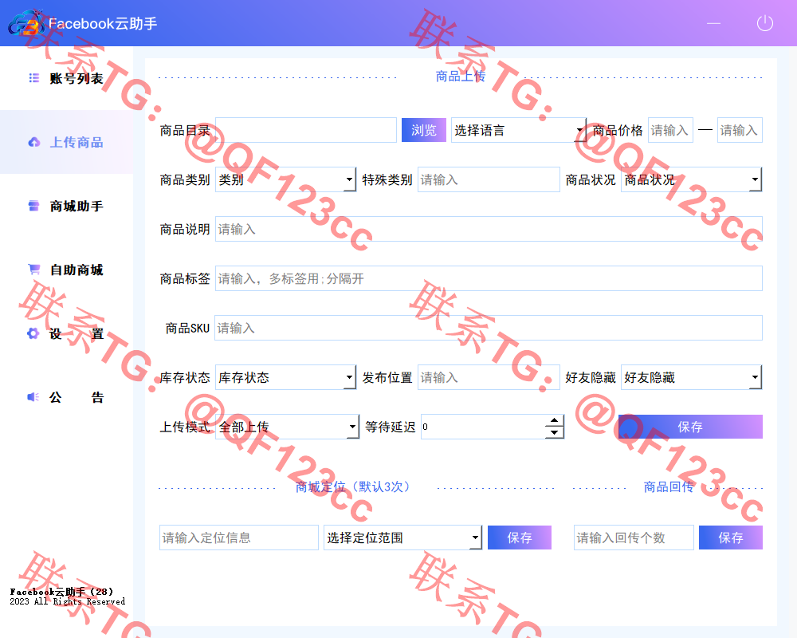Screen dimensions: 797x638
Task: Click the power exit icon in title bar
Action: click(764, 23)
